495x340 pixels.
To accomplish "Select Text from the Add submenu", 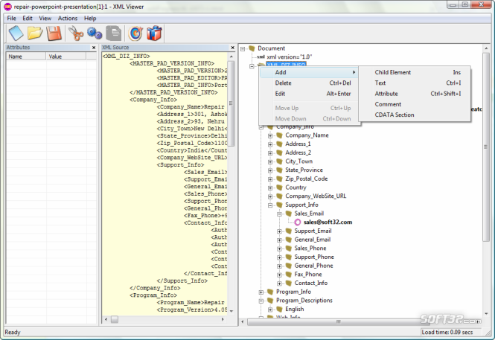I will pyautogui.click(x=414, y=83).
